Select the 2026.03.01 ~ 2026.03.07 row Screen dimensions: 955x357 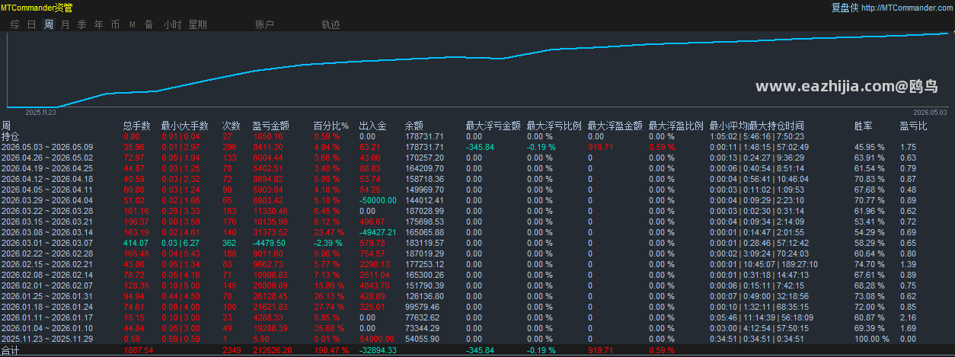[x=477, y=241]
